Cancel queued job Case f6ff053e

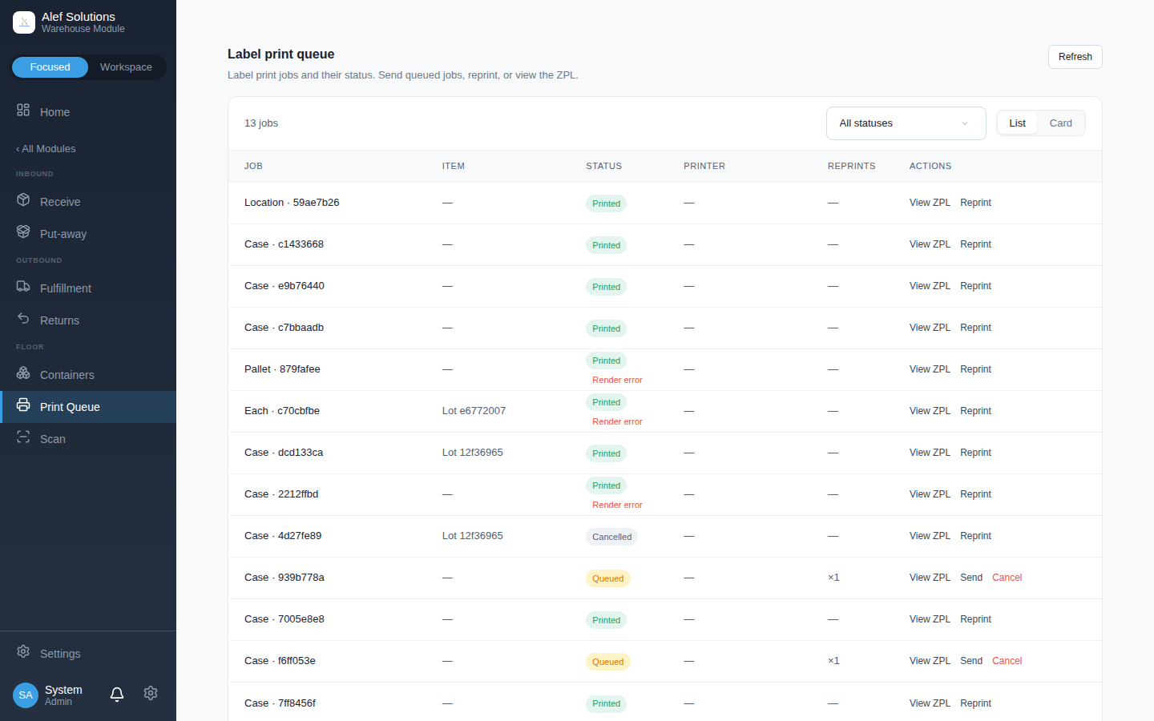pos(1007,661)
